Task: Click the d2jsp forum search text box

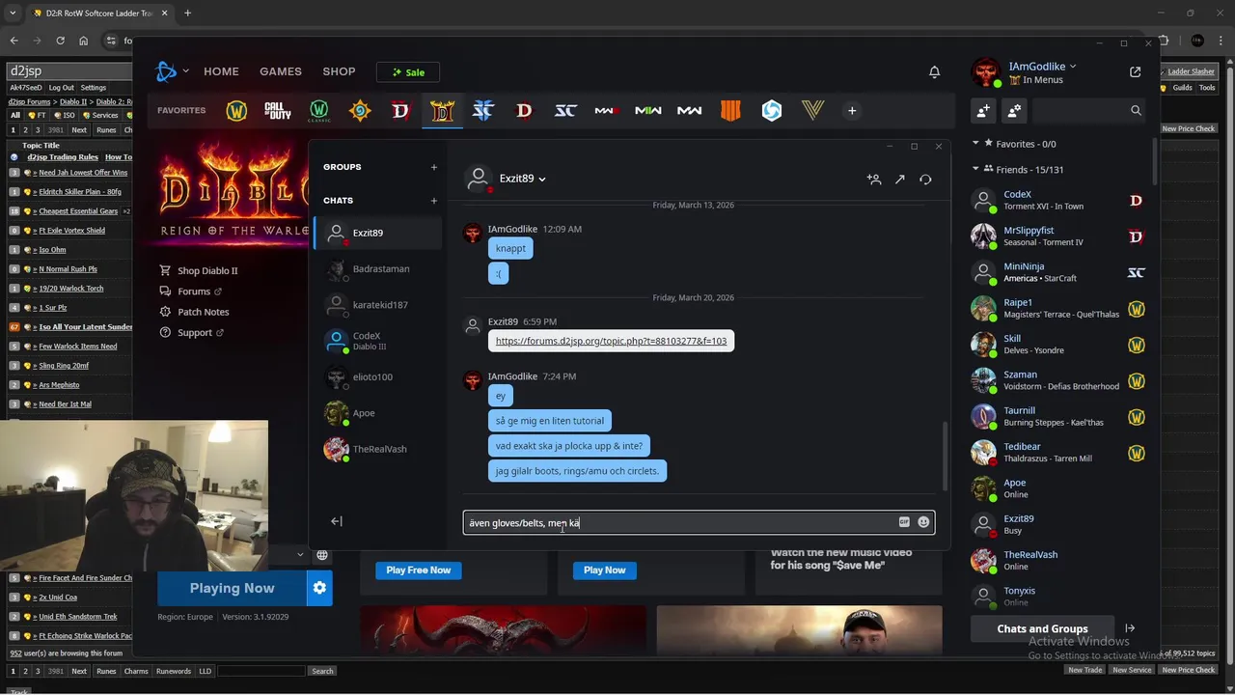Action: pyautogui.click(x=261, y=671)
